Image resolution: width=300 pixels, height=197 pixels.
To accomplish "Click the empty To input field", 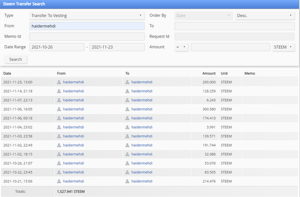I will point(234,26).
